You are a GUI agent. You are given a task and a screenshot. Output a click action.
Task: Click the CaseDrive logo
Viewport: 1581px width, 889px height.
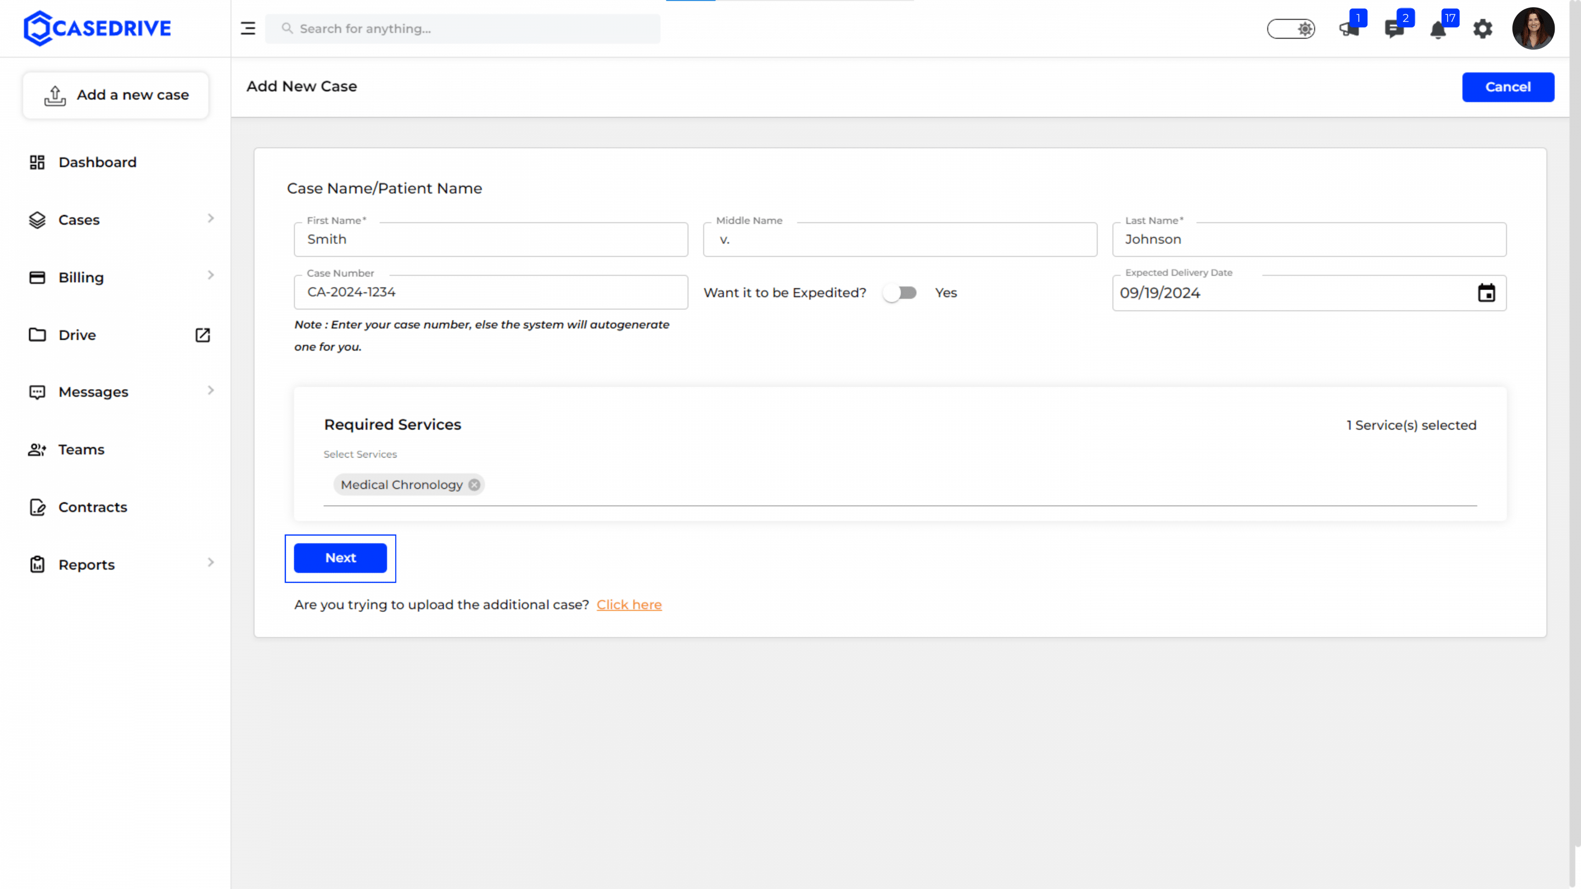pyautogui.click(x=98, y=28)
